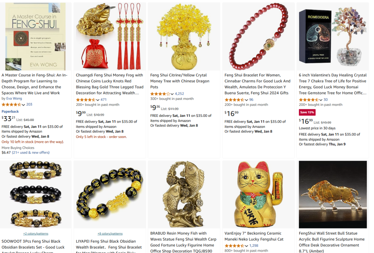
Task: Show +2 colors/patterns for SOOWOOT bracelets
Action: [x=36, y=234]
